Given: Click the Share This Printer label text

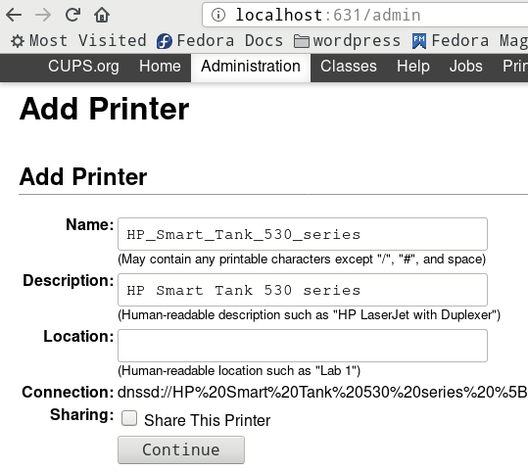Looking at the screenshot, I should (x=207, y=420).
